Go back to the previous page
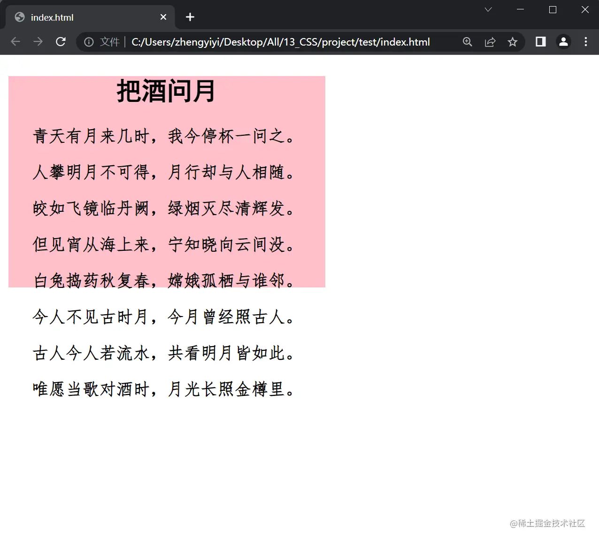This screenshot has width=599, height=542. click(15, 42)
